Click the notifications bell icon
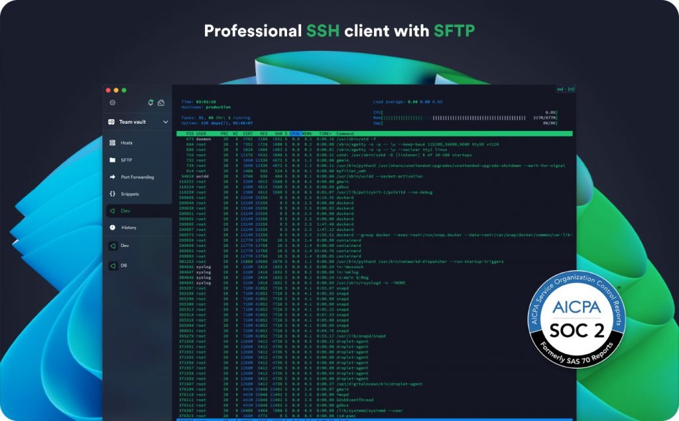The width and height of the screenshot is (679, 421). point(151,103)
